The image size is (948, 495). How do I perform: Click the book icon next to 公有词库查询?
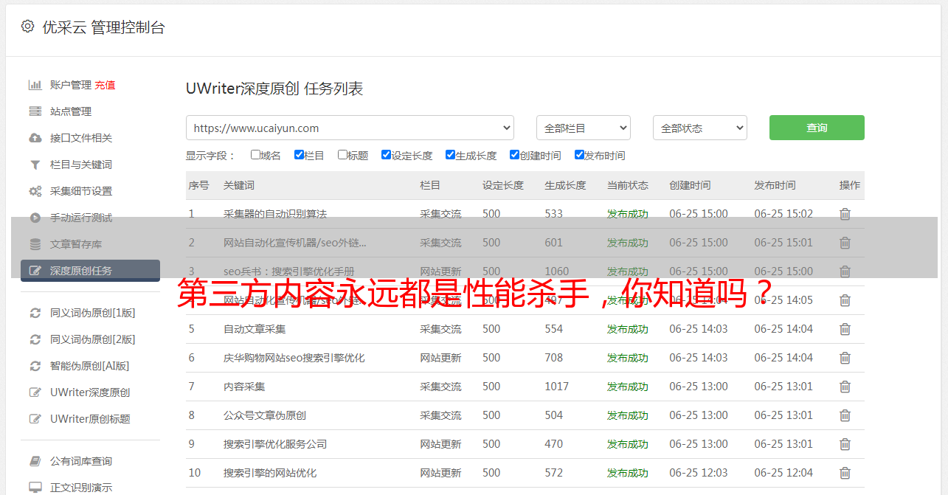point(35,461)
